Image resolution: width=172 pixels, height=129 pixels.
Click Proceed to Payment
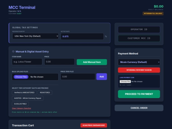coord(139,94)
